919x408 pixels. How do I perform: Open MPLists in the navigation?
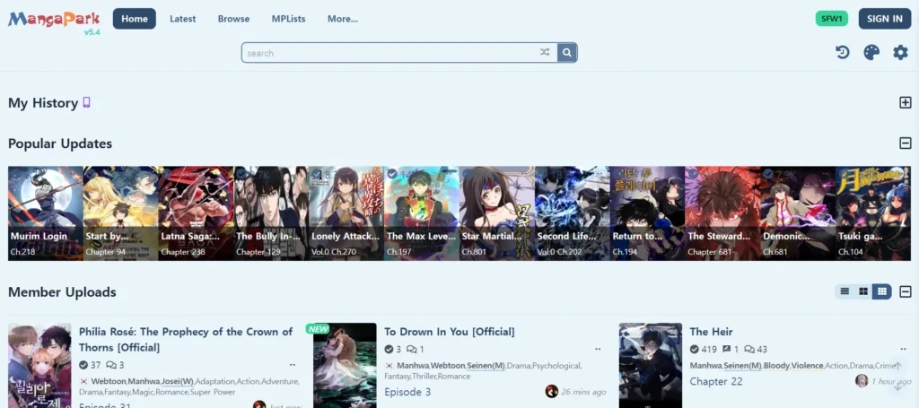[x=288, y=19]
